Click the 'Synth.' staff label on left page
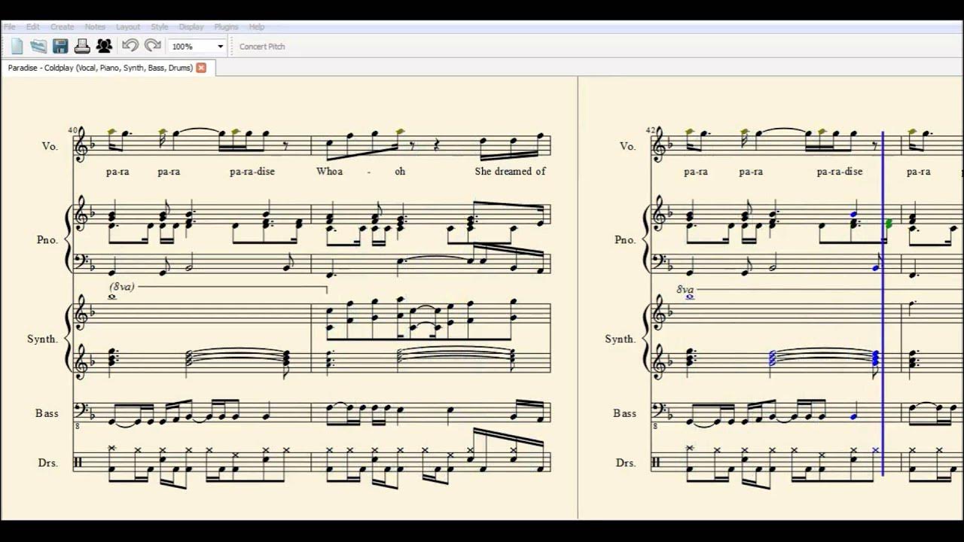The image size is (964, 542). tap(42, 340)
